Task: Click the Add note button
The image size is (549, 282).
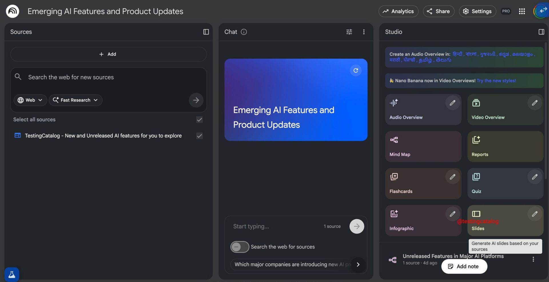Action: [x=464, y=266]
